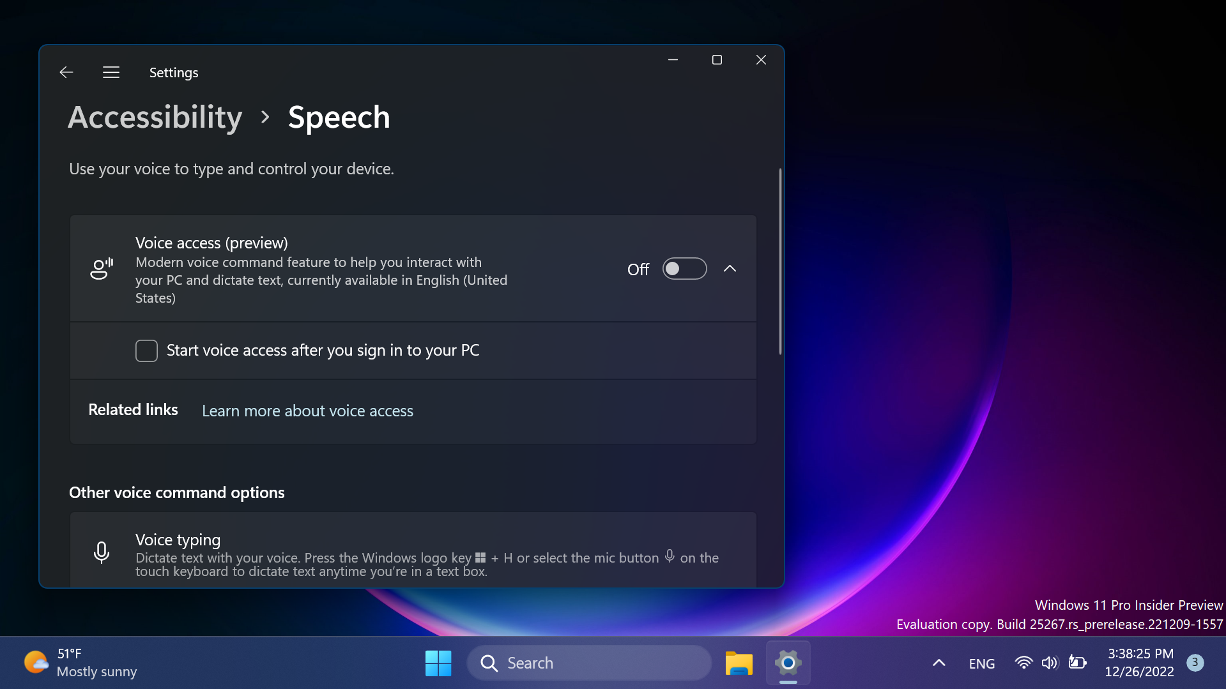Open notification center via the clock
This screenshot has height=689, width=1226.
click(x=1140, y=663)
